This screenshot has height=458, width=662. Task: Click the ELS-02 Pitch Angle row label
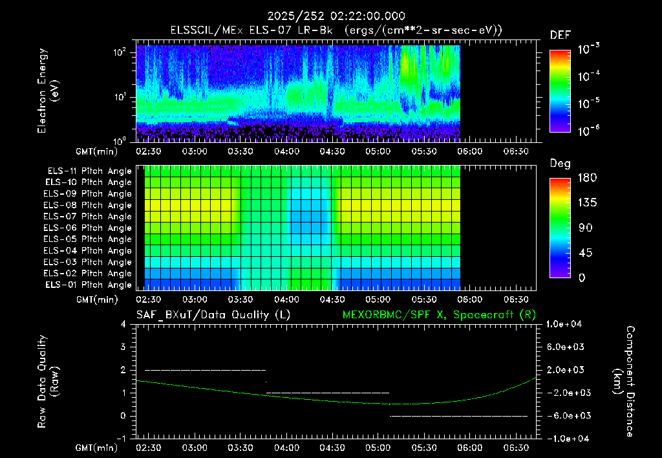pyautogui.click(x=88, y=274)
